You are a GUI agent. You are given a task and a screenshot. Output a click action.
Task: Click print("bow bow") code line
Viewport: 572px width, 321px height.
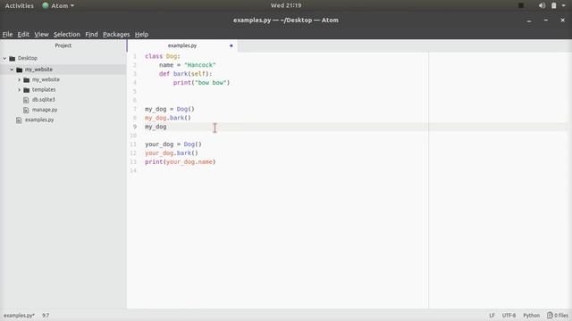click(201, 83)
